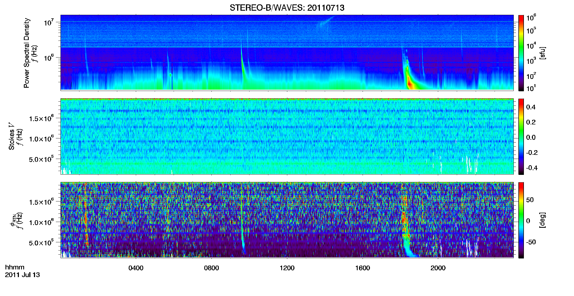574x296 pixels.
Task: Click the 1200 time tick label
Action: pos(287,268)
